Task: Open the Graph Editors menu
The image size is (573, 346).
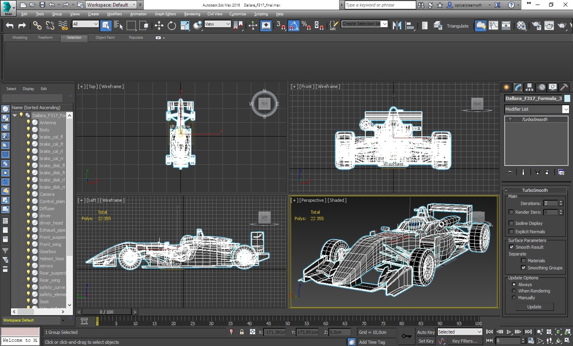Action: tap(165, 14)
